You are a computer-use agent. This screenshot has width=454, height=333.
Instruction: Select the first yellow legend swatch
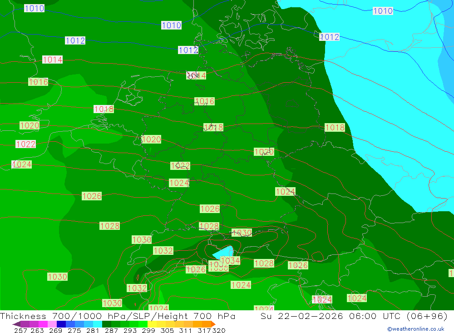coord(152,324)
